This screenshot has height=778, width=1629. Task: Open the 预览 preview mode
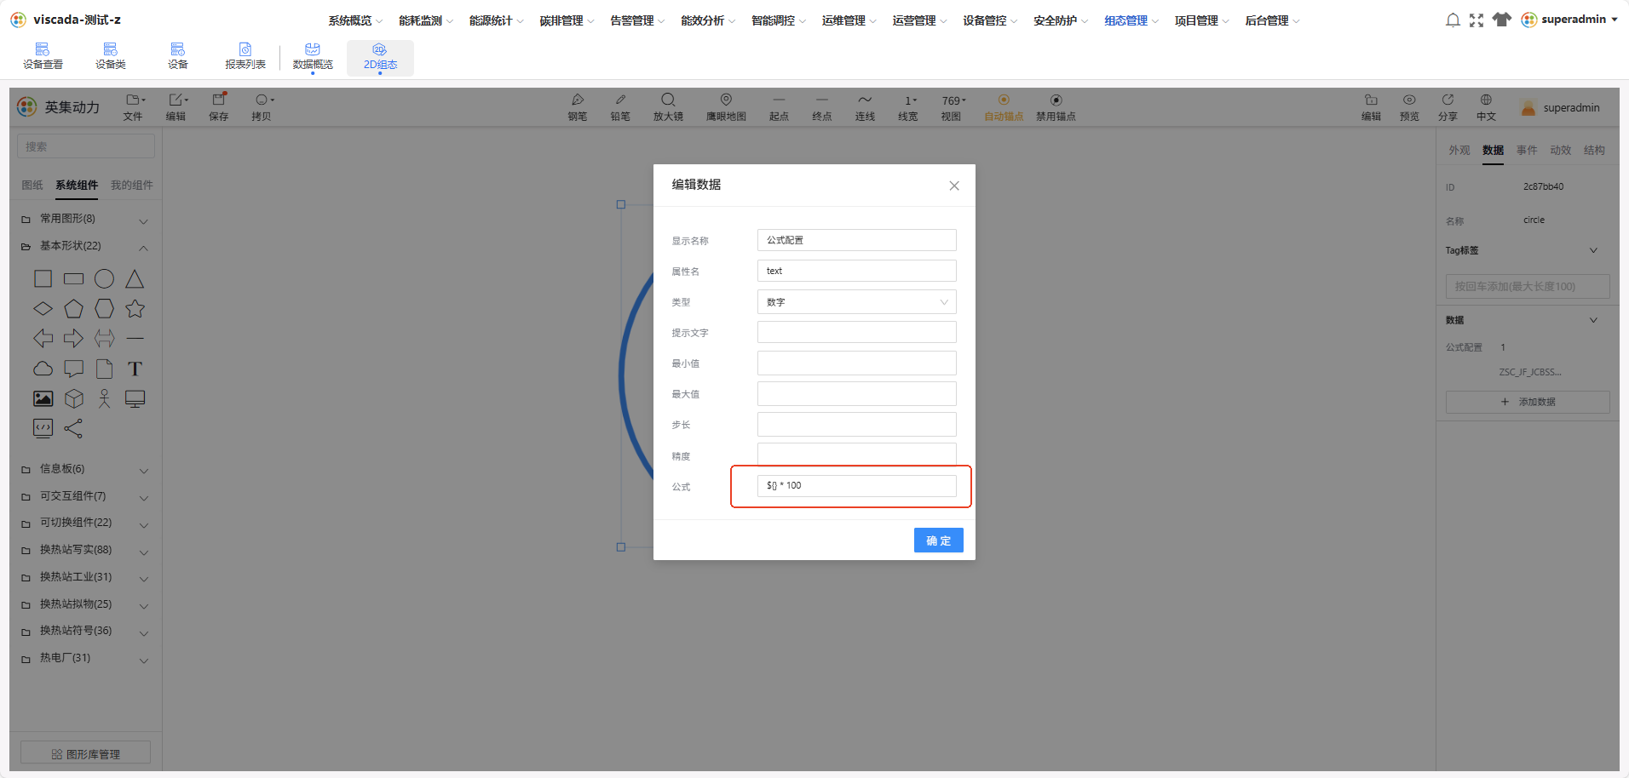tap(1409, 107)
